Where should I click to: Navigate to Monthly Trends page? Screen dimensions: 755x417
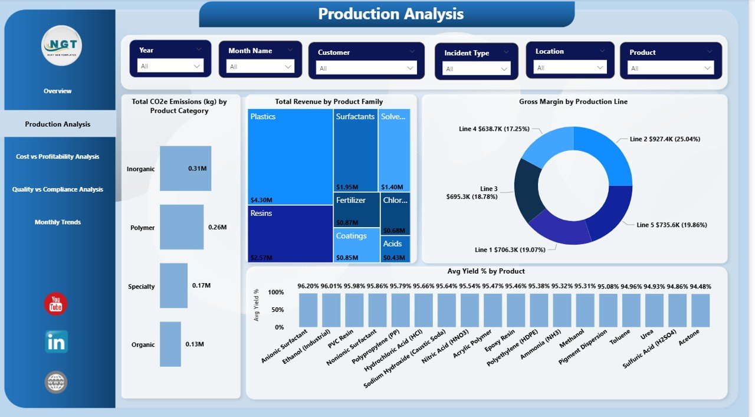coord(57,222)
